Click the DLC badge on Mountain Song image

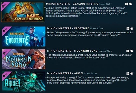point(5,52)
